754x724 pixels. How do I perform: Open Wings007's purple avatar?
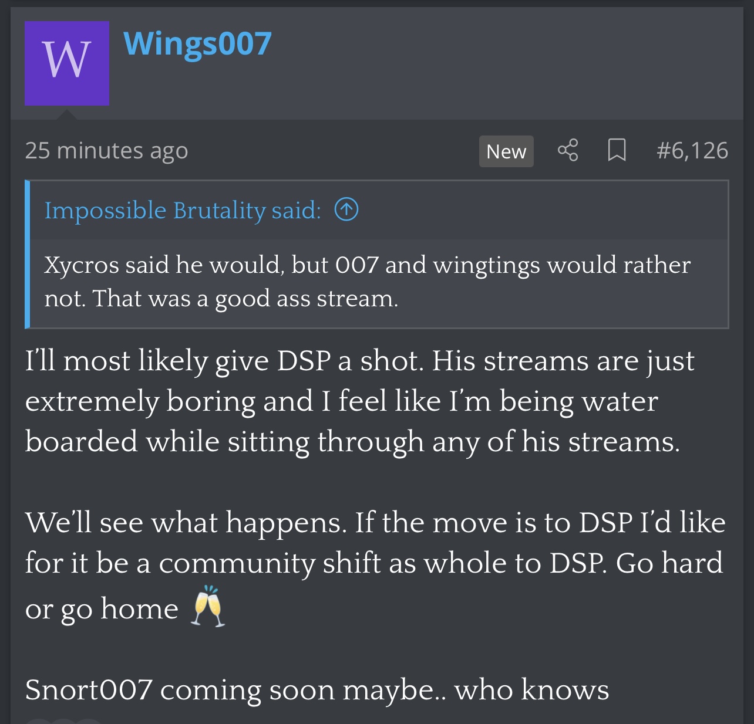tap(67, 63)
